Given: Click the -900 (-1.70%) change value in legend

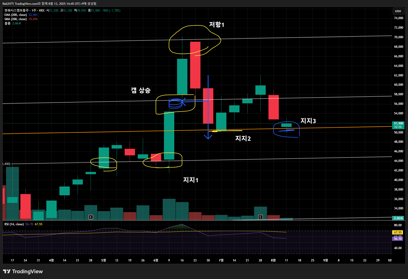Looking at the screenshot, I should pyautogui.click(x=111, y=11).
